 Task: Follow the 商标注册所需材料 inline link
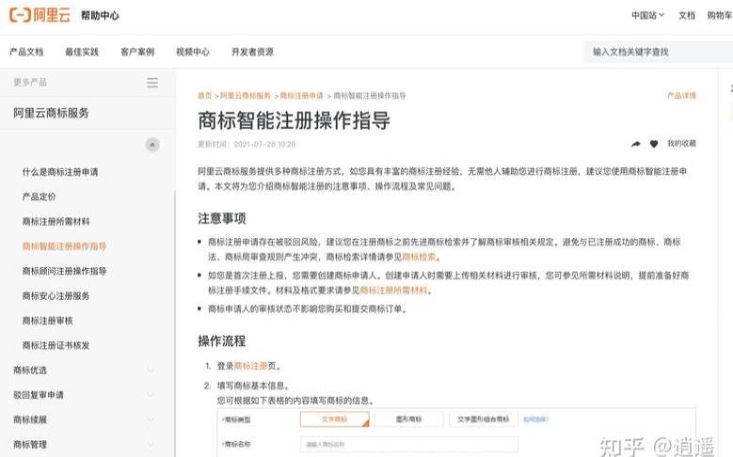click(x=393, y=291)
